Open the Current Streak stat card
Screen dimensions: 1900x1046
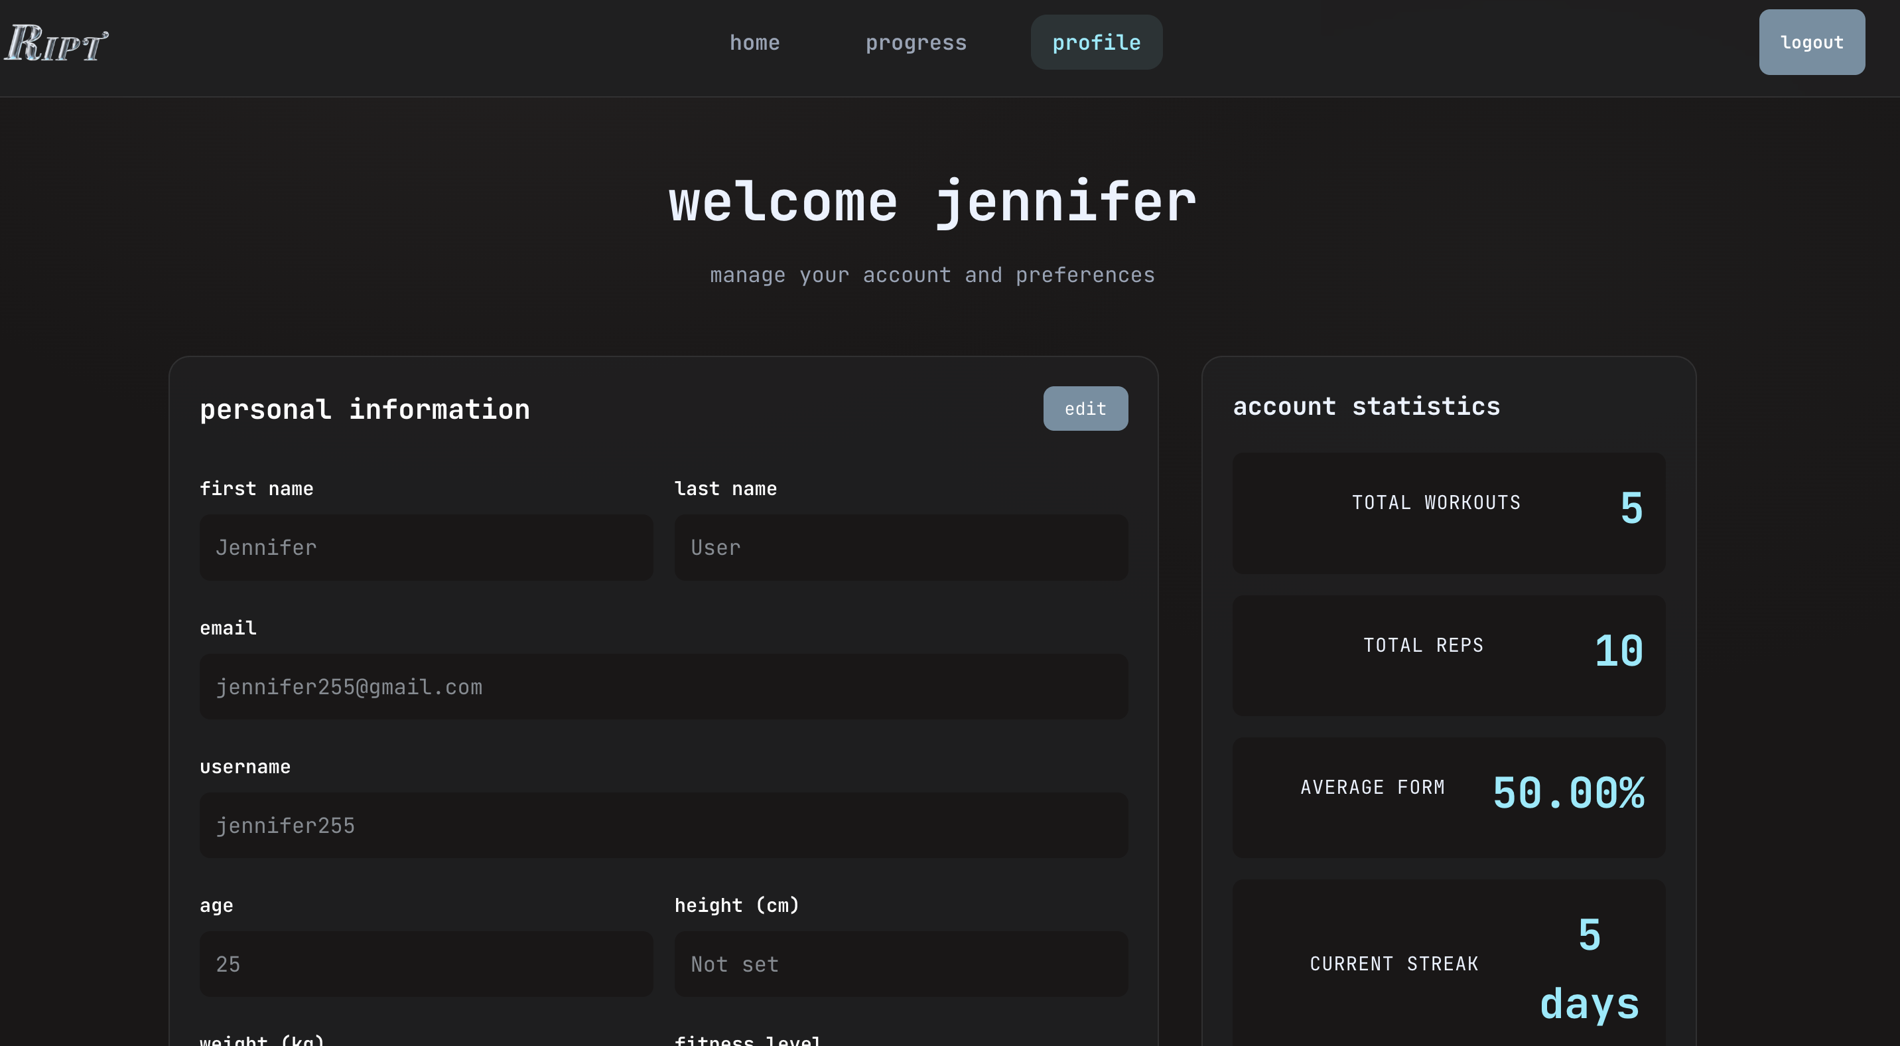click(1448, 964)
